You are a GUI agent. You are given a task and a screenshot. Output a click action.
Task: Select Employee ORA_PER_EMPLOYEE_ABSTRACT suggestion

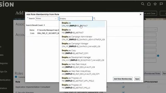click(x=83, y=24)
